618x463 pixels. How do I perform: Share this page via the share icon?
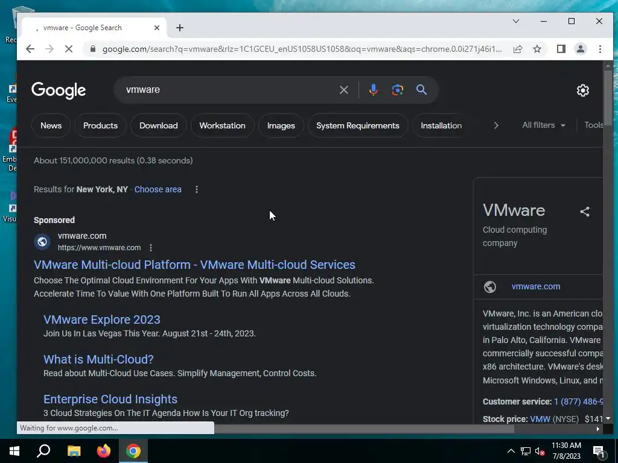pos(518,49)
